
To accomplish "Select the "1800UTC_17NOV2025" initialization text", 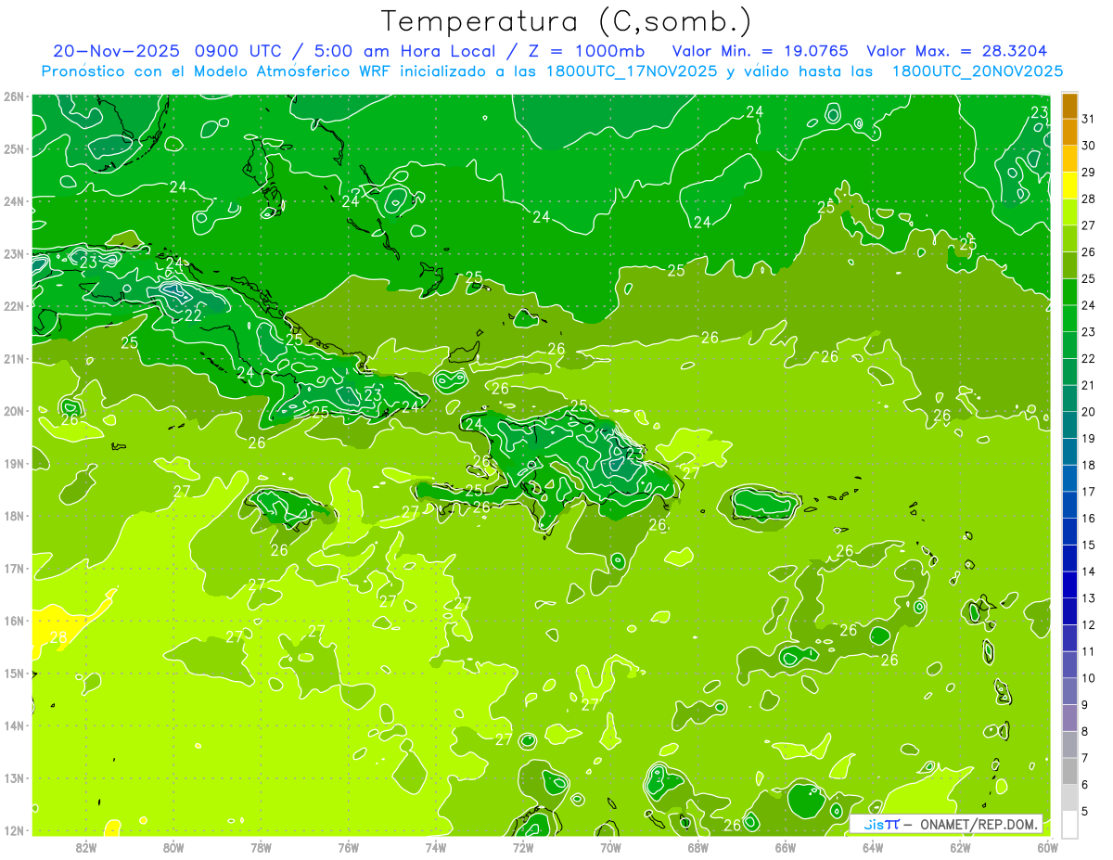I will 632,71.
